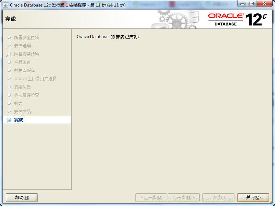Maximize the Oracle installer window

pyautogui.click(x=252, y=3)
